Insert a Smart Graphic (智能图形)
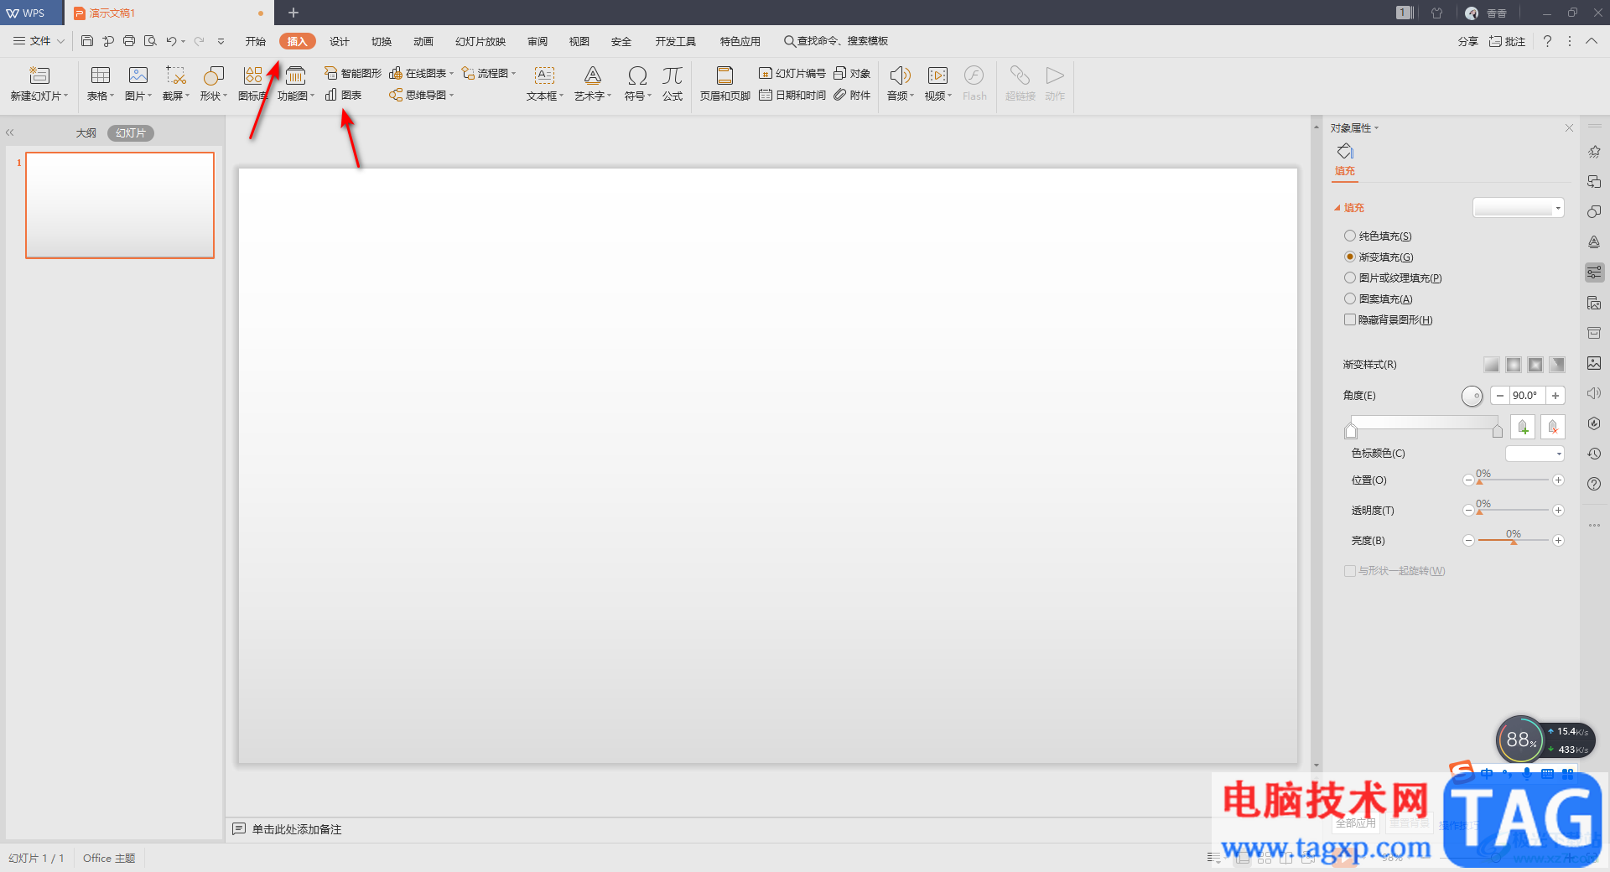This screenshot has height=872, width=1610. [x=353, y=74]
